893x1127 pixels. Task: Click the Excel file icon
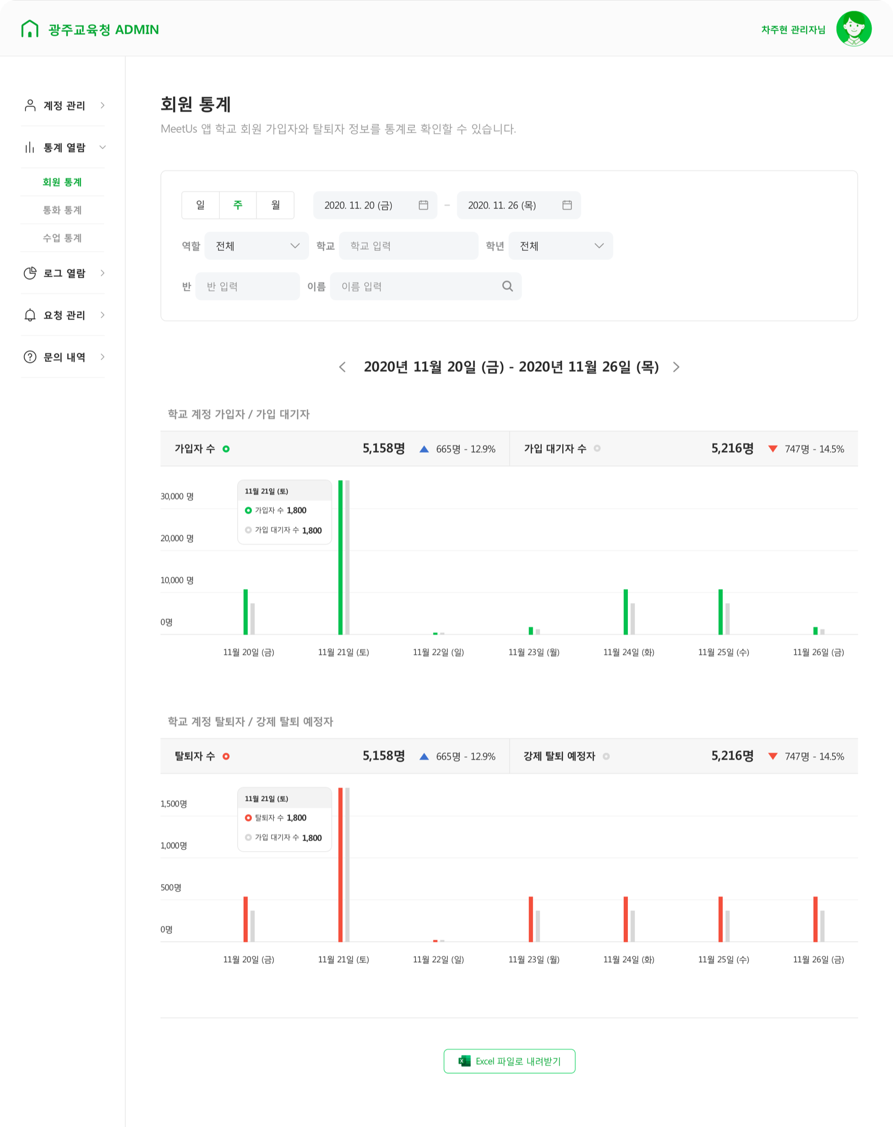464,1061
